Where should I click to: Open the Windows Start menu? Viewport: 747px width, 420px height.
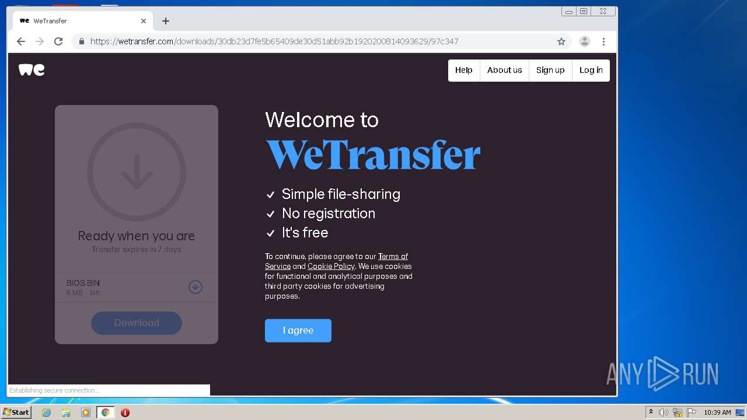click(x=16, y=412)
